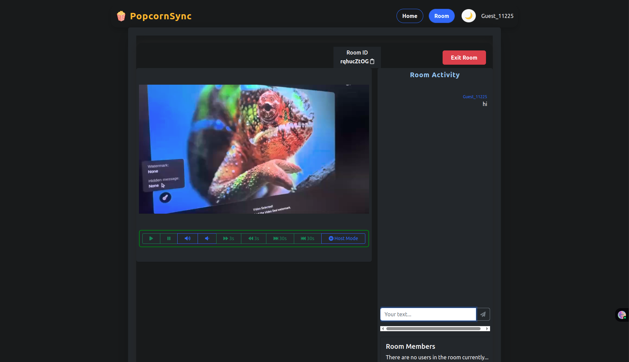629x362 pixels.
Task: Click the Exit Room button
Action: click(x=464, y=58)
